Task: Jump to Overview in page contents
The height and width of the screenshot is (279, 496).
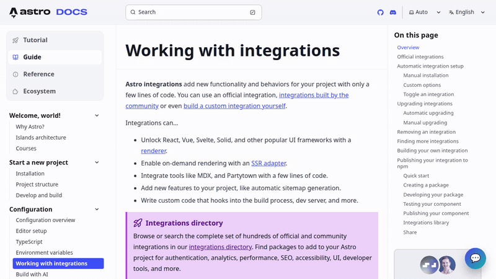Action: click(x=408, y=48)
